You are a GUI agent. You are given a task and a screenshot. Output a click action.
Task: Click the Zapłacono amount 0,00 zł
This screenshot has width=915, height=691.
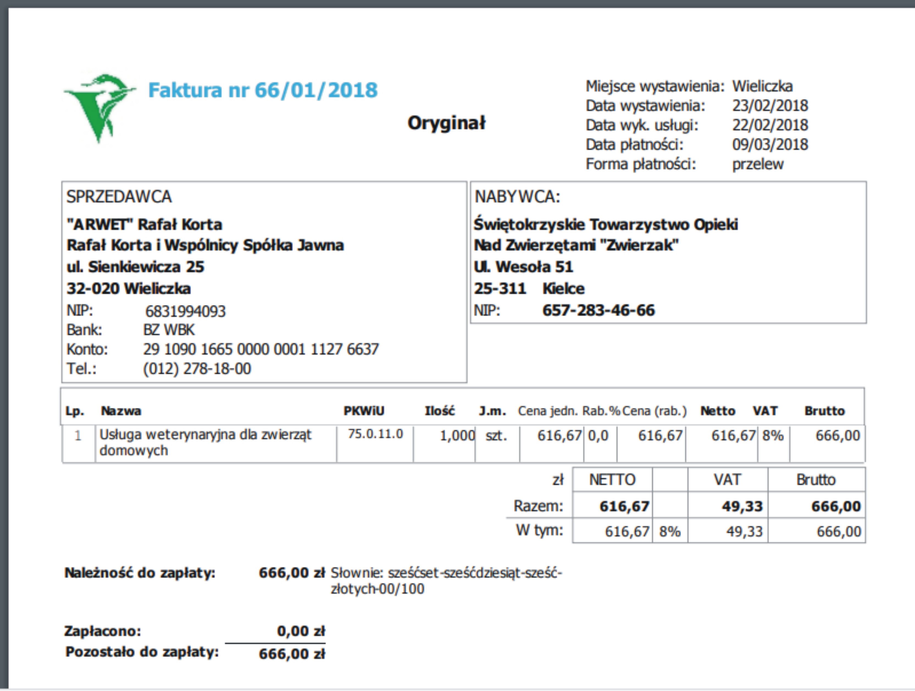pyautogui.click(x=301, y=631)
